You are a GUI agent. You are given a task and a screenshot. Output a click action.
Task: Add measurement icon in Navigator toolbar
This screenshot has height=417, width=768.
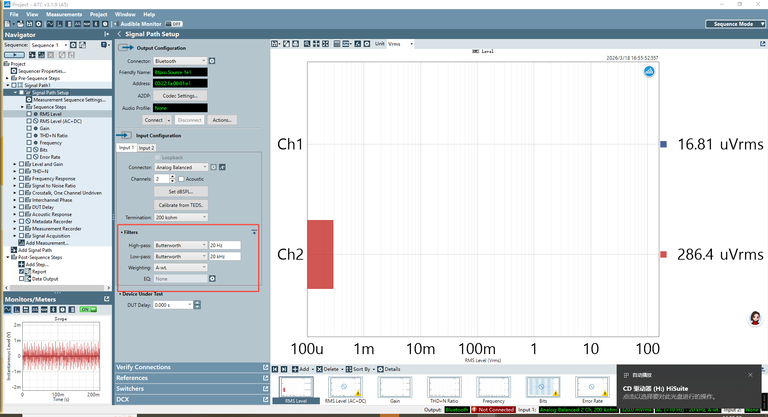41,55
